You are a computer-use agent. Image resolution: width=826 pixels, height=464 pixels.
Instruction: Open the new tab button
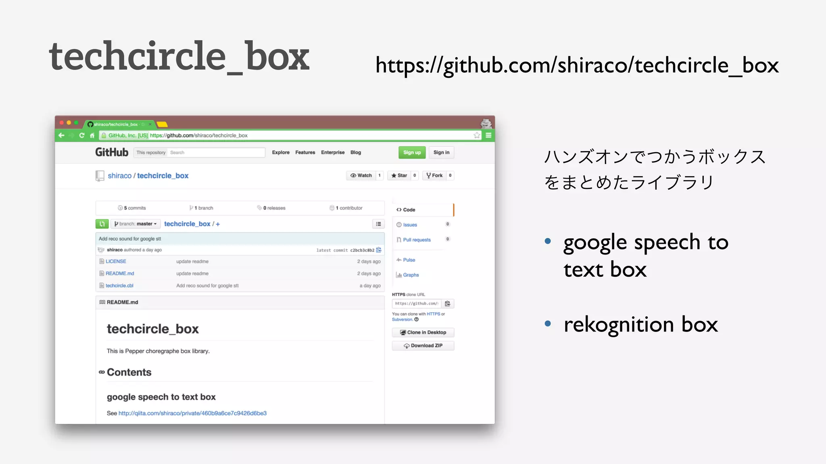point(162,124)
